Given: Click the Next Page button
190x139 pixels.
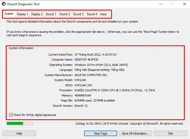Looking at the screenshot, I should (101, 133).
